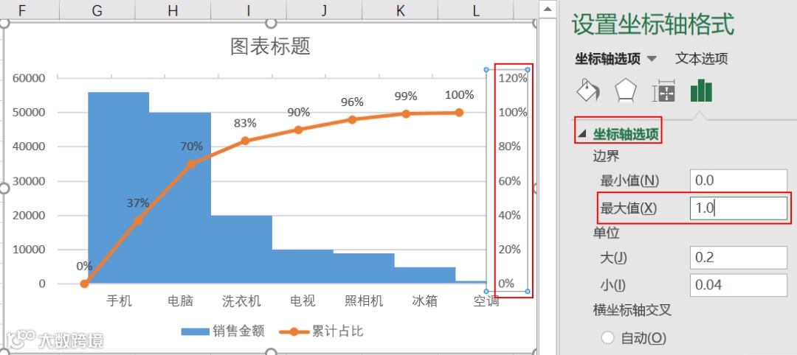
Task: Click the 电脑 category label
Action: (x=181, y=301)
